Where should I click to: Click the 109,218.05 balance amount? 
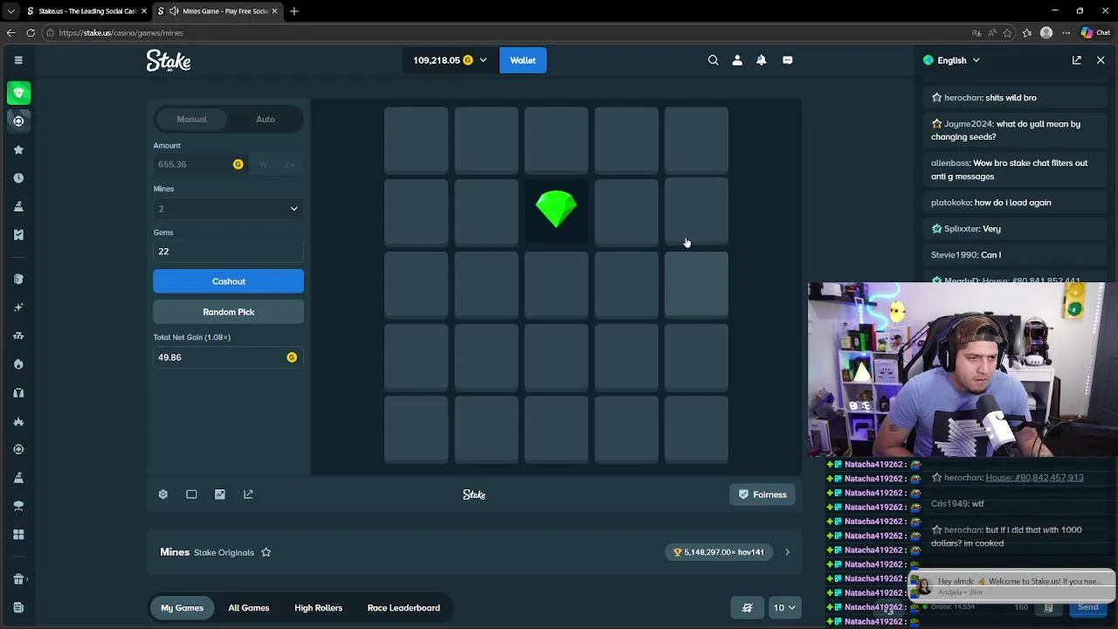[x=436, y=60]
